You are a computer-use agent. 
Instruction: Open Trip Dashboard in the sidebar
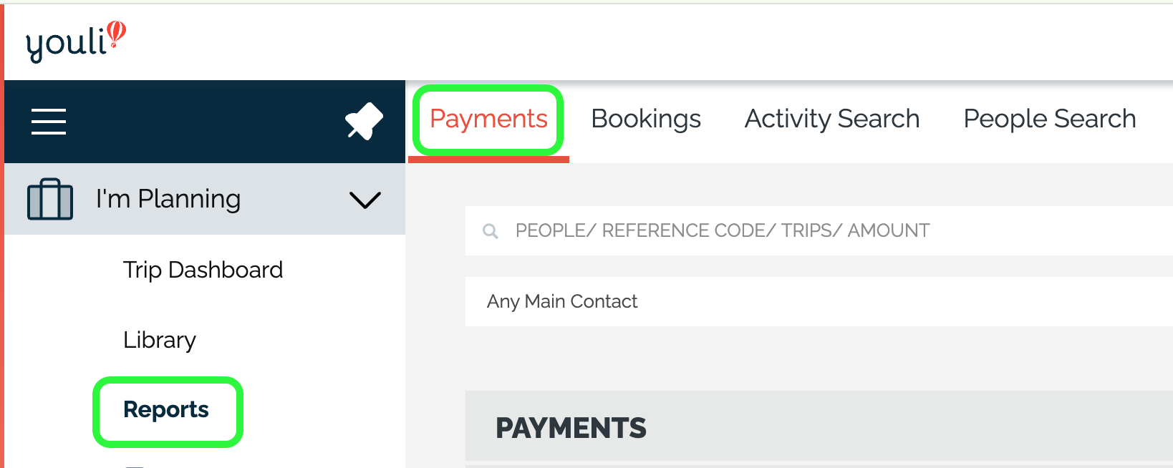click(203, 270)
